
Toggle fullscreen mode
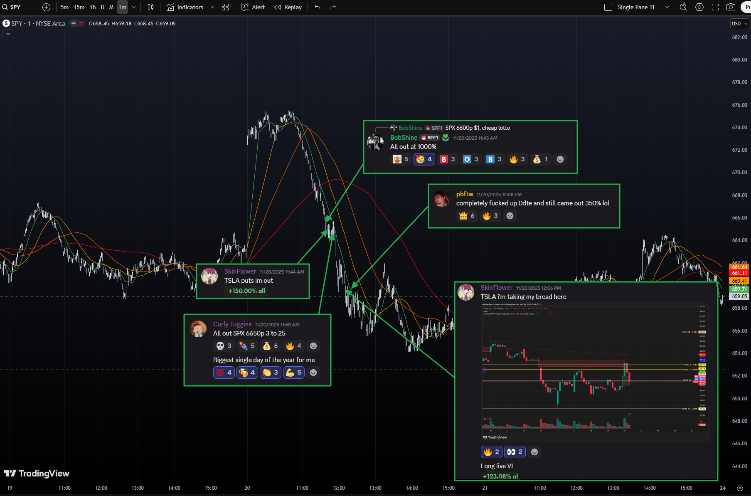click(x=715, y=7)
